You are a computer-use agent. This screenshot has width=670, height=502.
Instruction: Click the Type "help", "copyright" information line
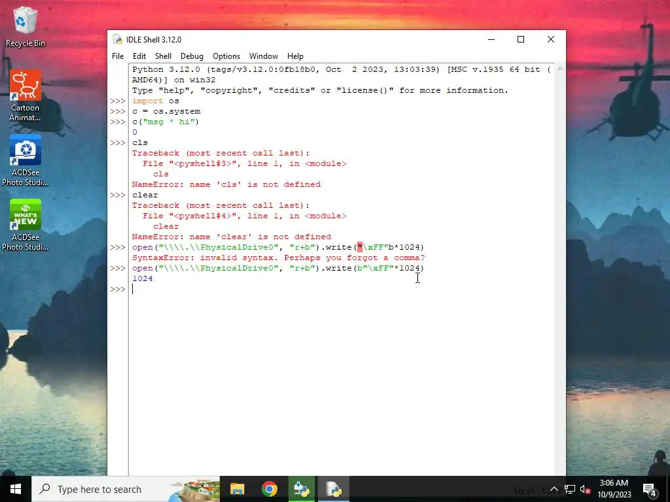coord(320,90)
